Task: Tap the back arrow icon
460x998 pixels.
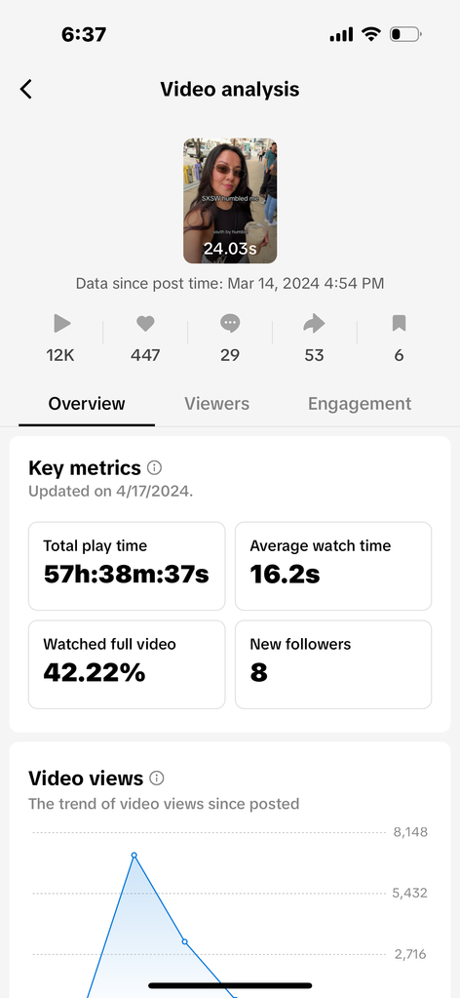Action: pyautogui.click(x=25, y=89)
